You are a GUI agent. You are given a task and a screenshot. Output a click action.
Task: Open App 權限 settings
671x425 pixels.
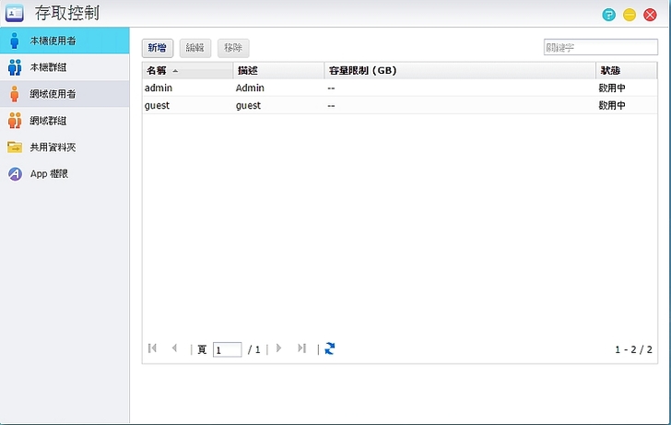coord(48,173)
